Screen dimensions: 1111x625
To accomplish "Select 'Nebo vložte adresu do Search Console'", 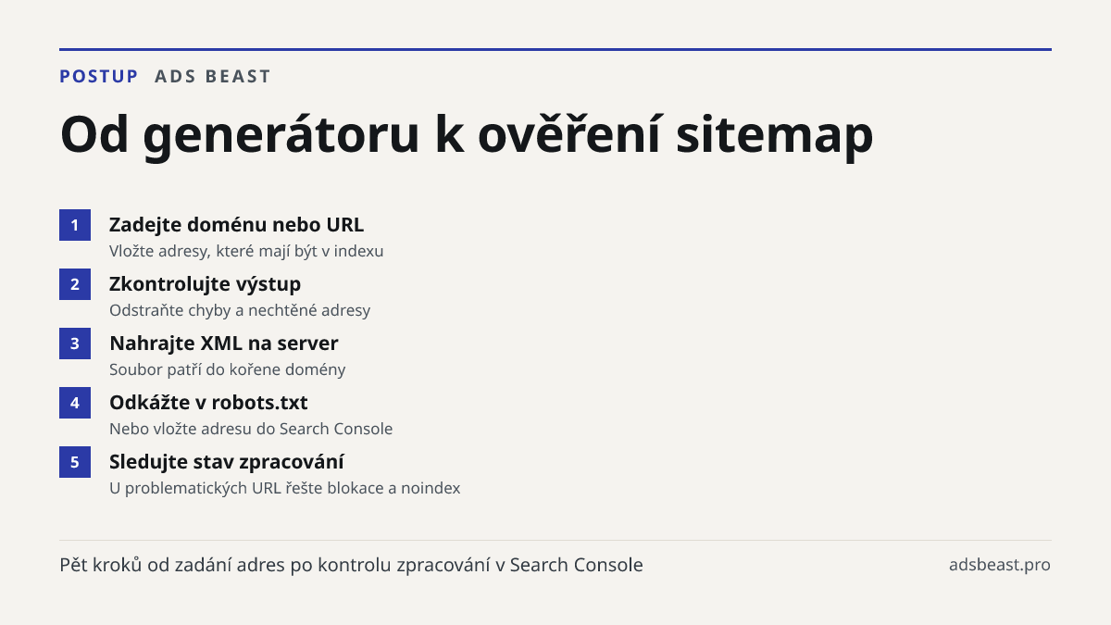I will (251, 429).
